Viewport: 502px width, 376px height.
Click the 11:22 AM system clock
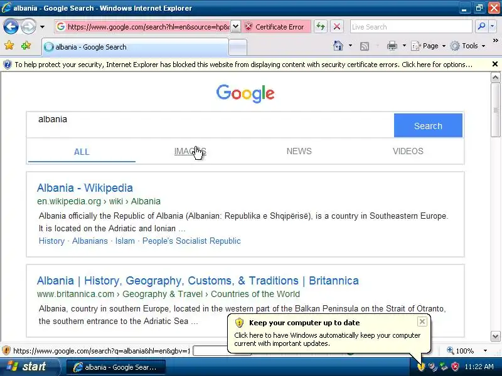click(479, 367)
